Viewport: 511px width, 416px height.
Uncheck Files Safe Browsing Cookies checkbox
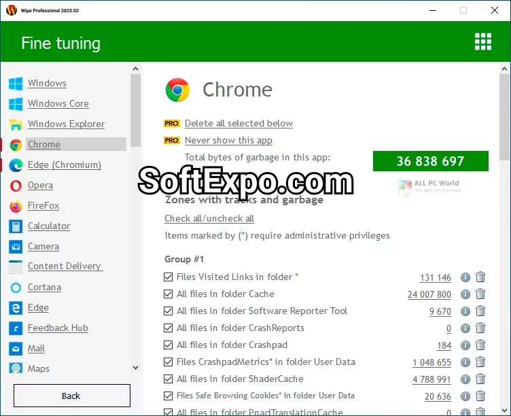click(168, 396)
